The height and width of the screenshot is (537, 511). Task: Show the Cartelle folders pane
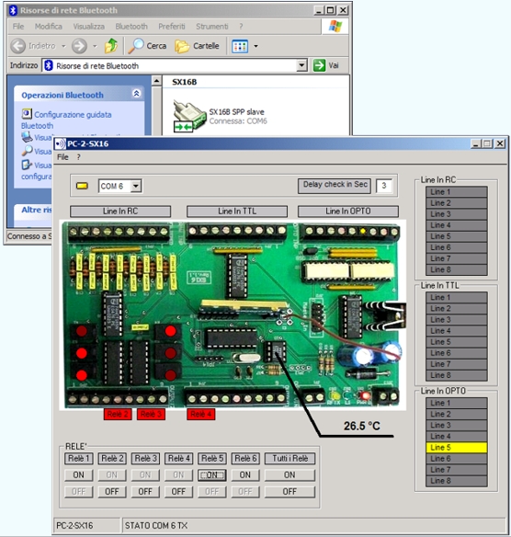point(197,46)
